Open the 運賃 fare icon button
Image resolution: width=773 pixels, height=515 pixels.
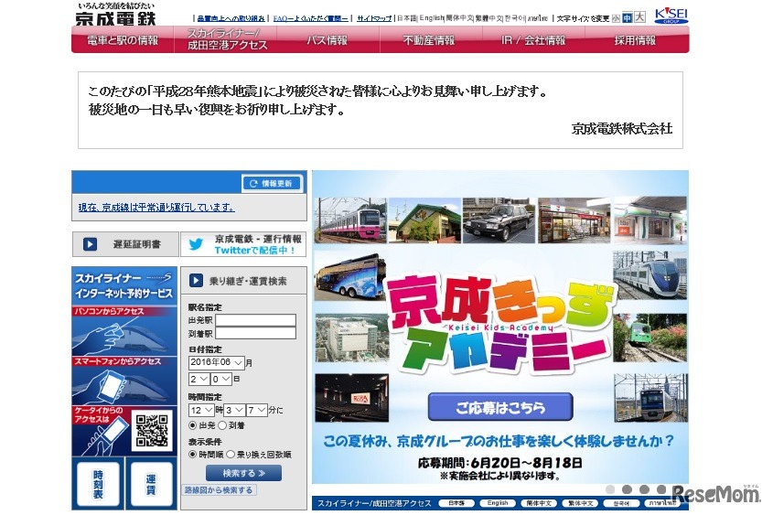tap(151, 484)
